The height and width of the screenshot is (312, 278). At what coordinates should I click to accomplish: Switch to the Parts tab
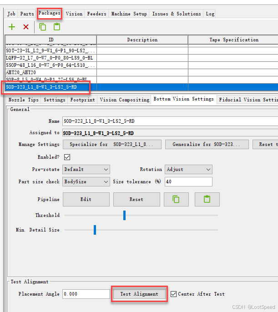coord(27,14)
